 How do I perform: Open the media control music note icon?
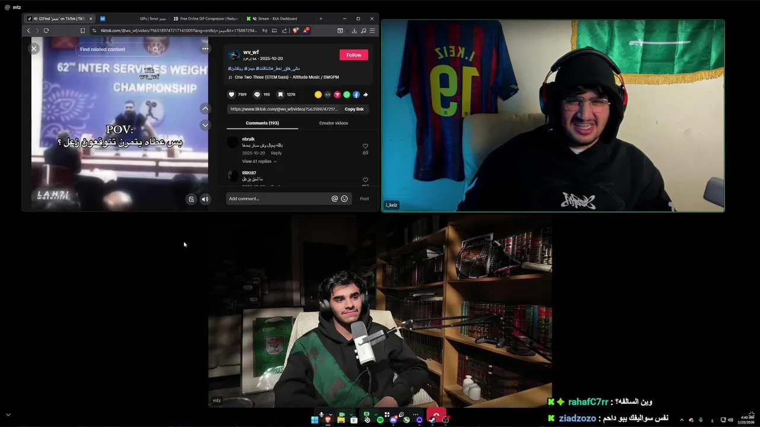363,30
